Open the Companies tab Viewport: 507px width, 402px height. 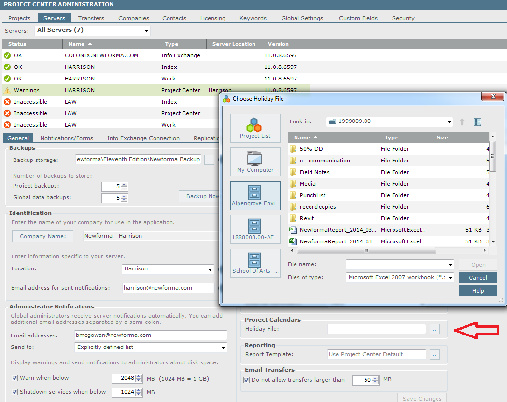(x=134, y=18)
